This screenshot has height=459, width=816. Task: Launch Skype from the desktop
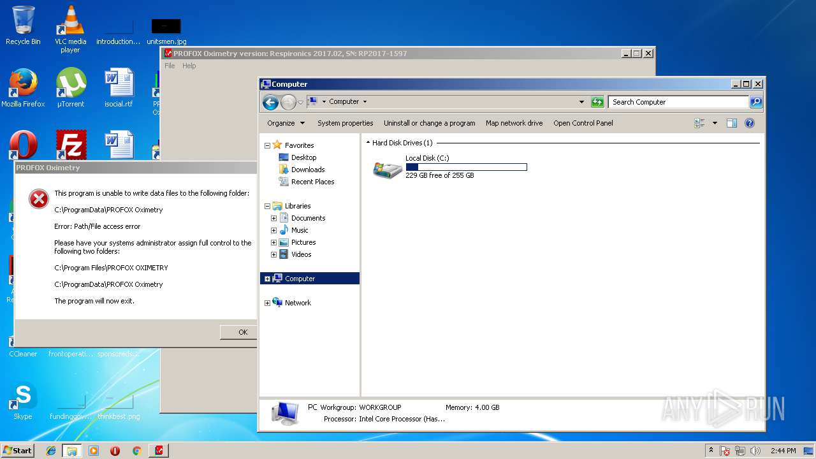pos(23,402)
